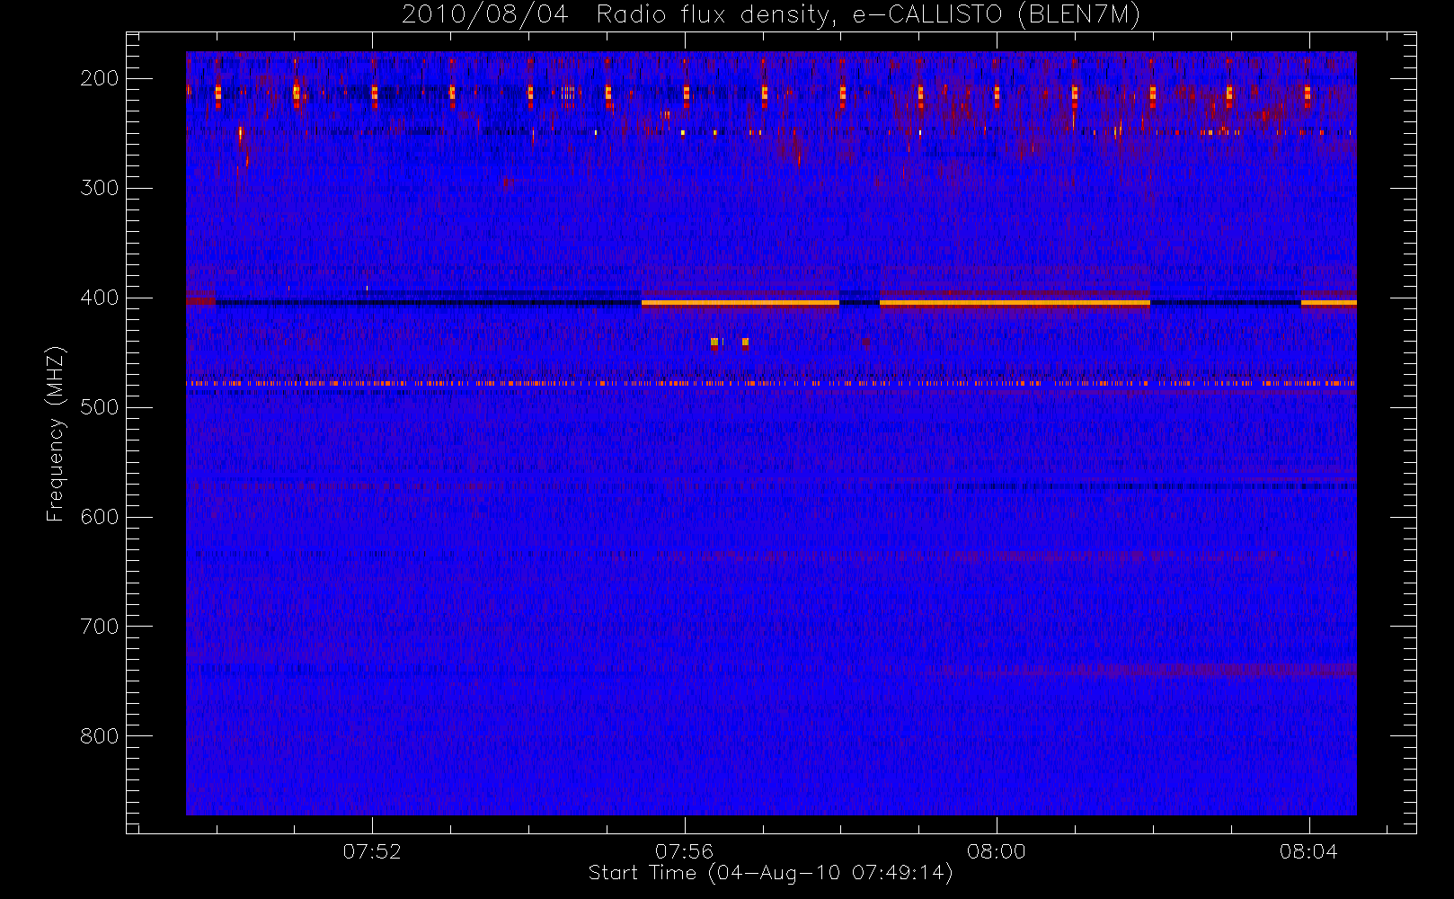Click the 'Start Time (04-Aug-10 07:49:14)' label
Viewport: 1454px width, 899px height.
point(770,873)
